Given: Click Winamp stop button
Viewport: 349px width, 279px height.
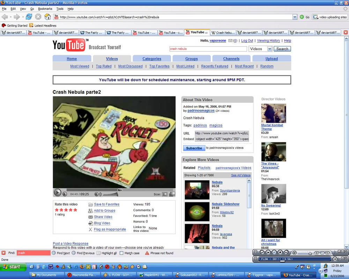Looking at the screenshot, I should click(280, 252).
